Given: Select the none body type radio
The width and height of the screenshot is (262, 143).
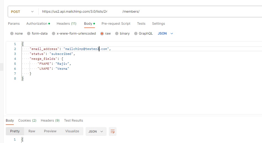Looking at the screenshot, I should click(12, 33).
